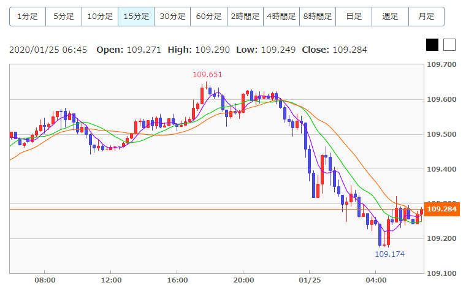Click the Low: 109.249 value
This screenshot has width=466, height=288.
tap(266, 50)
